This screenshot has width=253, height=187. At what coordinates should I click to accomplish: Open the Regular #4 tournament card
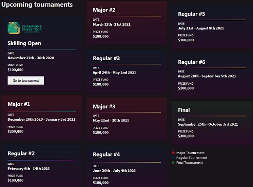(x=127, y=166)
